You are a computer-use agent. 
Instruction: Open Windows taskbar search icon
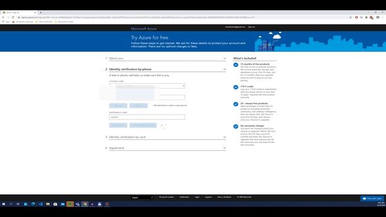(x=11, y=204)
